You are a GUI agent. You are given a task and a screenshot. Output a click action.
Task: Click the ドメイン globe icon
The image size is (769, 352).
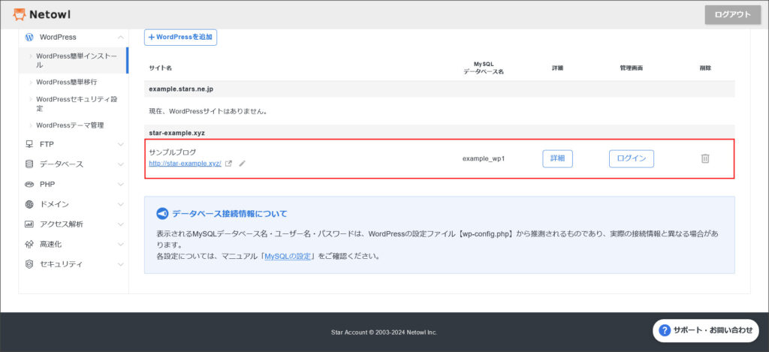(29, 204)
